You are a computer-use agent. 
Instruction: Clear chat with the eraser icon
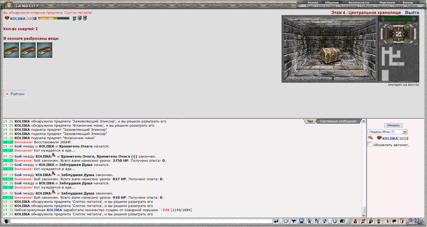286,221
